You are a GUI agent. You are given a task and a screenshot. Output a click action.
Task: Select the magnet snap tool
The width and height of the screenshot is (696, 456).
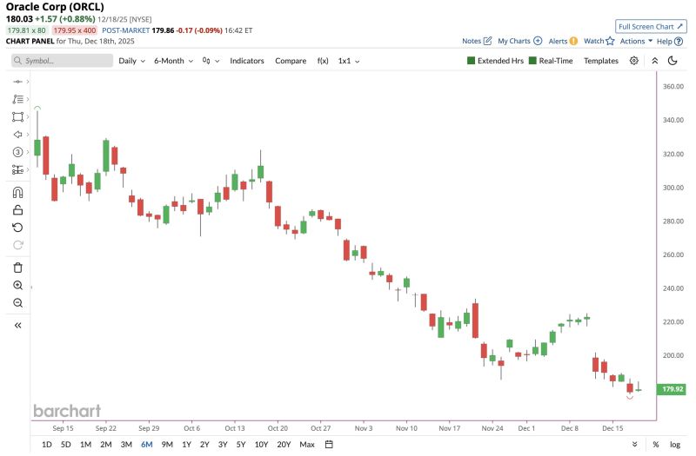coord(17,192)
